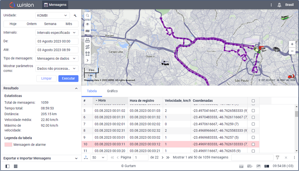Open the Unidade dropdown showing KOMBI
299x171 pixels.
(x=52, y=16)
